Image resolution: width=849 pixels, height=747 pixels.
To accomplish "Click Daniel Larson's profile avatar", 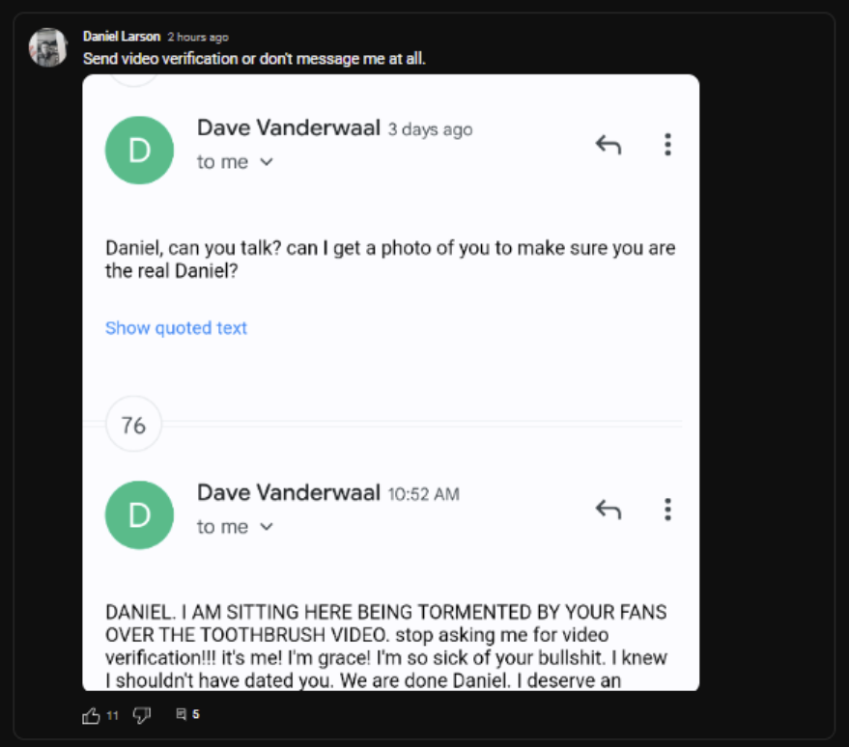I will 48,47.
